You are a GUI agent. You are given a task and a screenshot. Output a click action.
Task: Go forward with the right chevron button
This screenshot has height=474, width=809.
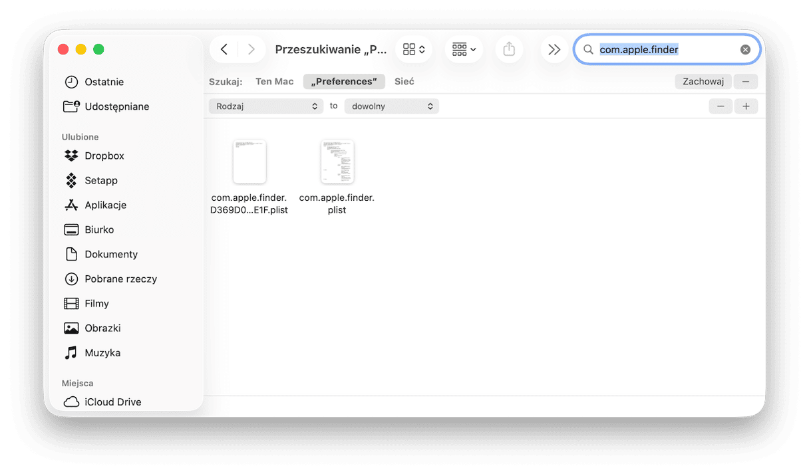(251, 49)
